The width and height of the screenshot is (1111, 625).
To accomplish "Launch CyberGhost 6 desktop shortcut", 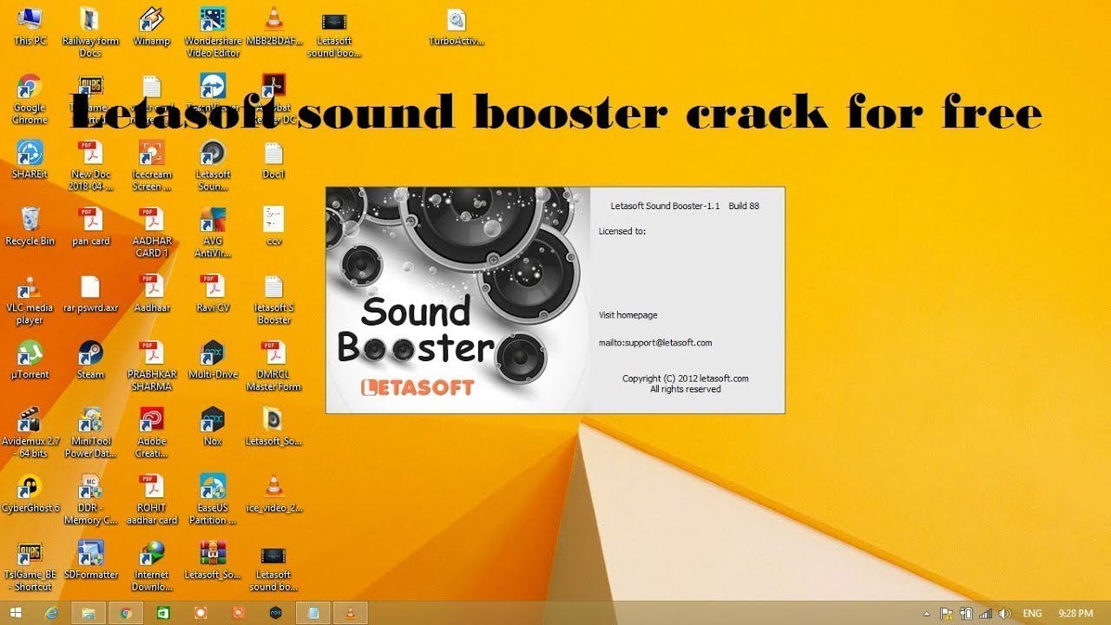I will tap(30, 494).
